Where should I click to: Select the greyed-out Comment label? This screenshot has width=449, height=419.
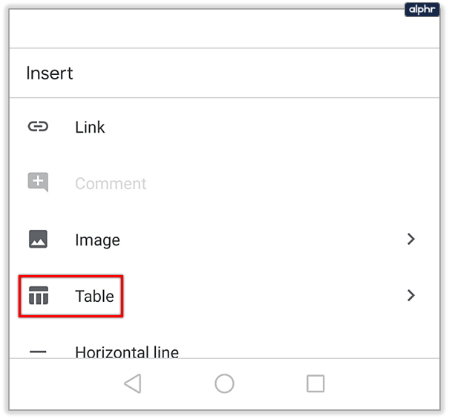click(111, 184)
